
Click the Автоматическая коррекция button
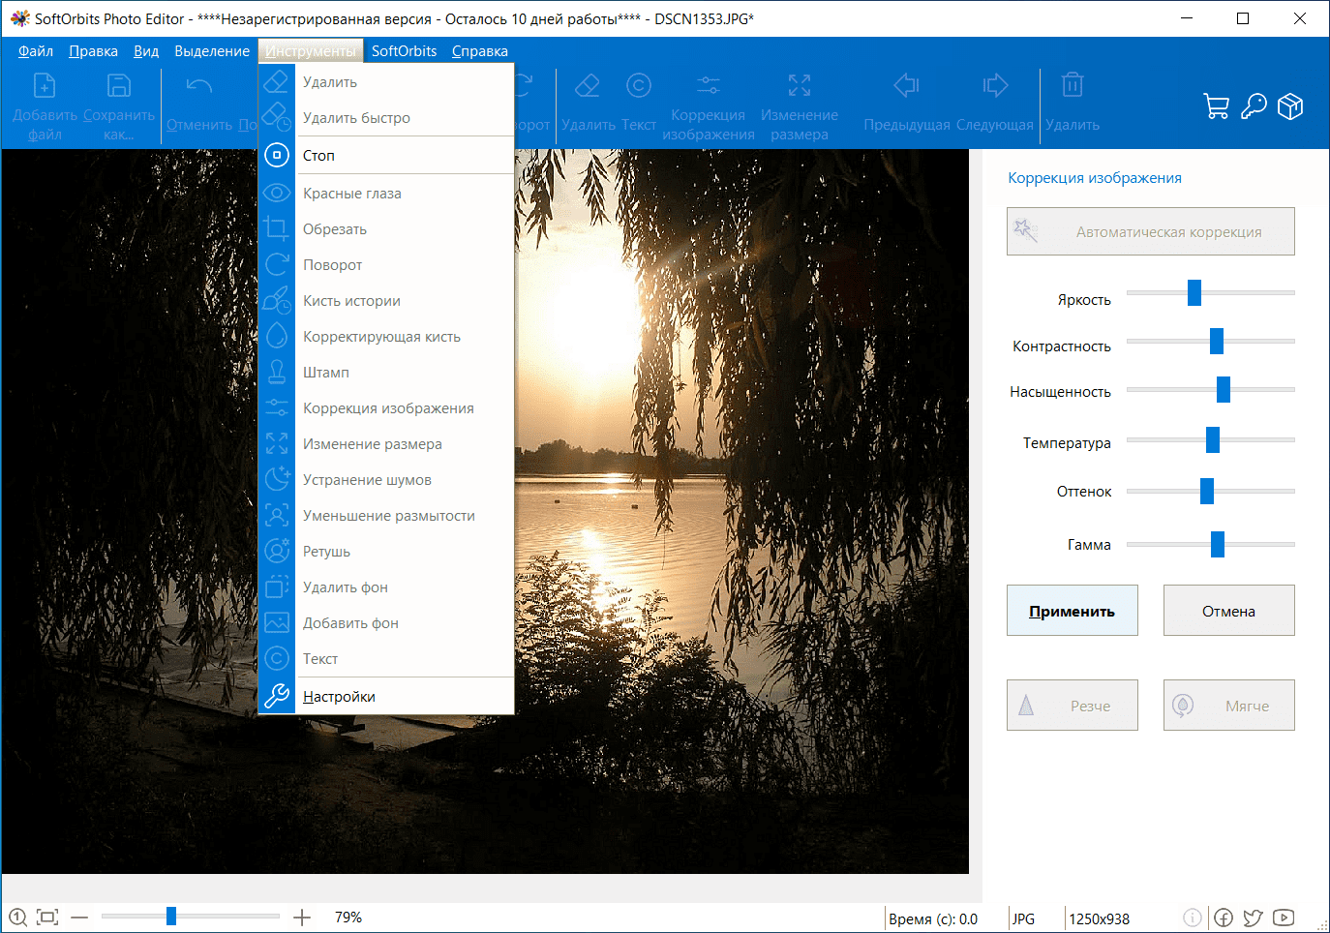1151,231
